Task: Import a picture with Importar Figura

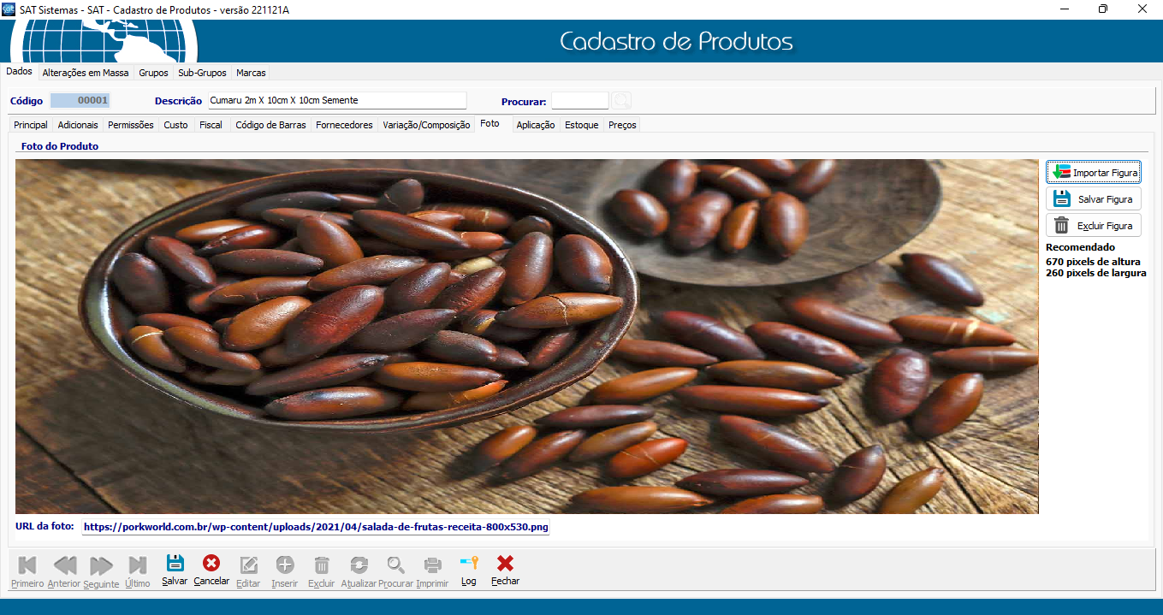Action: (x=1093, y=173)
